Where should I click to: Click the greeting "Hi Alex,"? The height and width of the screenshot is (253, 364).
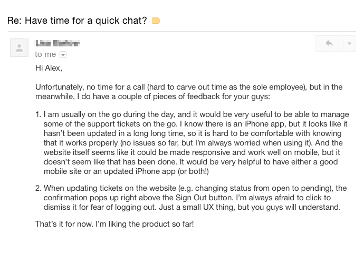pyautogui.click(x=49, y=68)
